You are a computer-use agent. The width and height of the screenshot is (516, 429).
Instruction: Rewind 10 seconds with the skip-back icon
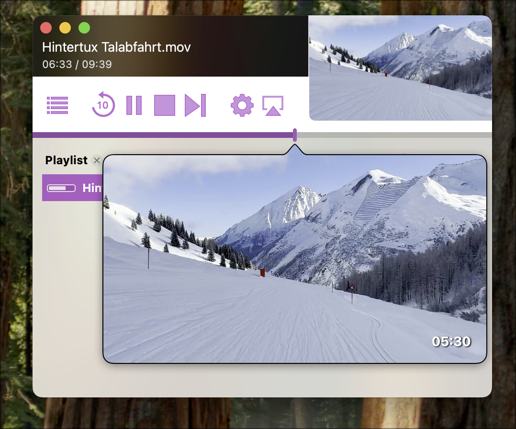coord(103,105)
